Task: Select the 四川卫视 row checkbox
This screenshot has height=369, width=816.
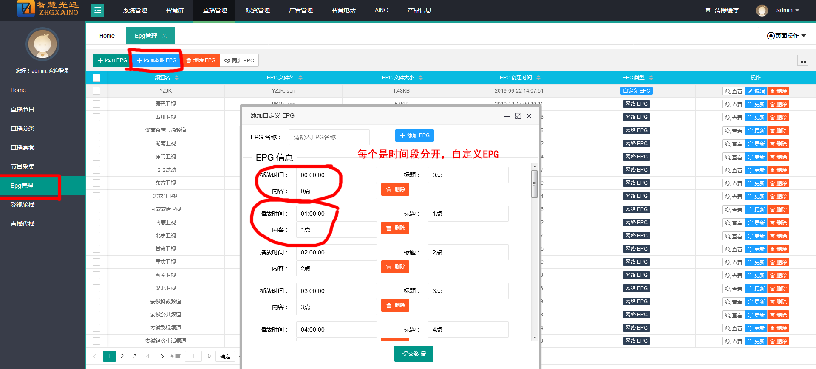Action: [96, 117]
